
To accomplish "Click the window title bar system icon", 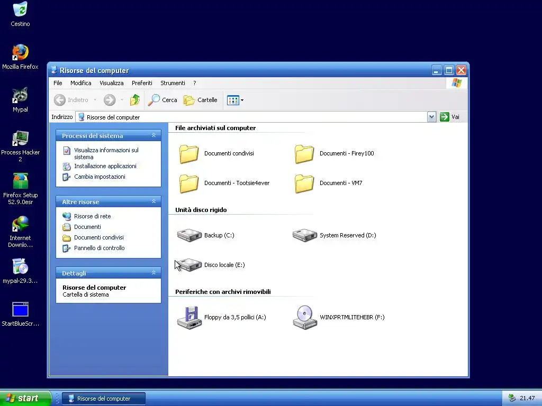I will pyautogui.click(x=54, y=70).
